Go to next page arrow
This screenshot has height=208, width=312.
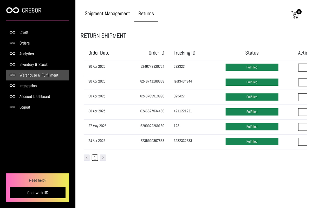click(x=103, y=158)
